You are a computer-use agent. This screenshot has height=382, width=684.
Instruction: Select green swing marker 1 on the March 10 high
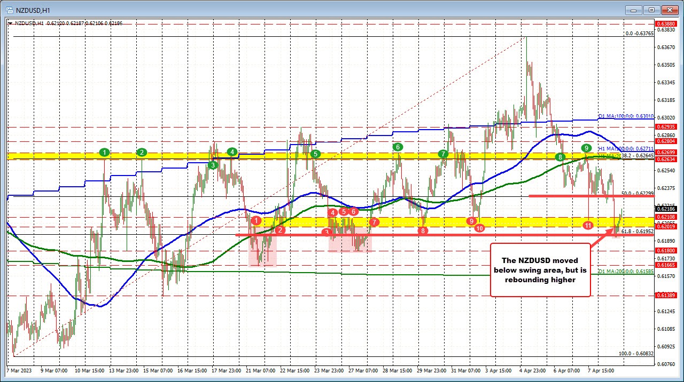pyautogui.click(x=105, y=152)
